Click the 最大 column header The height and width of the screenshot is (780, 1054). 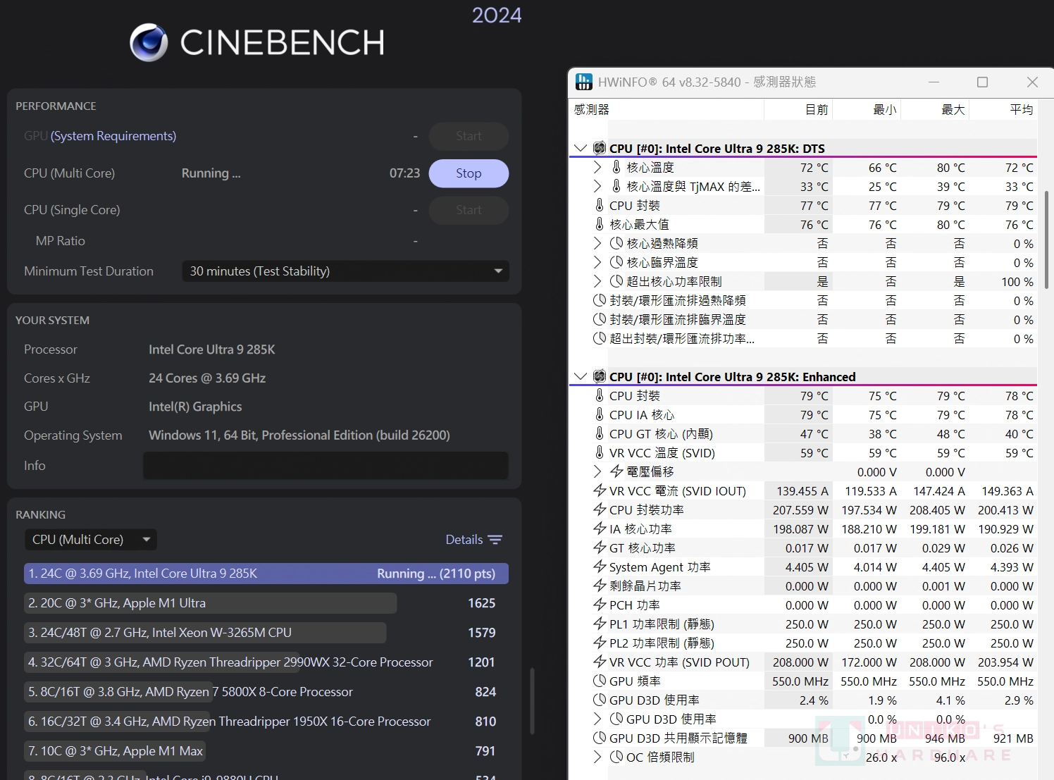point(952,109)
